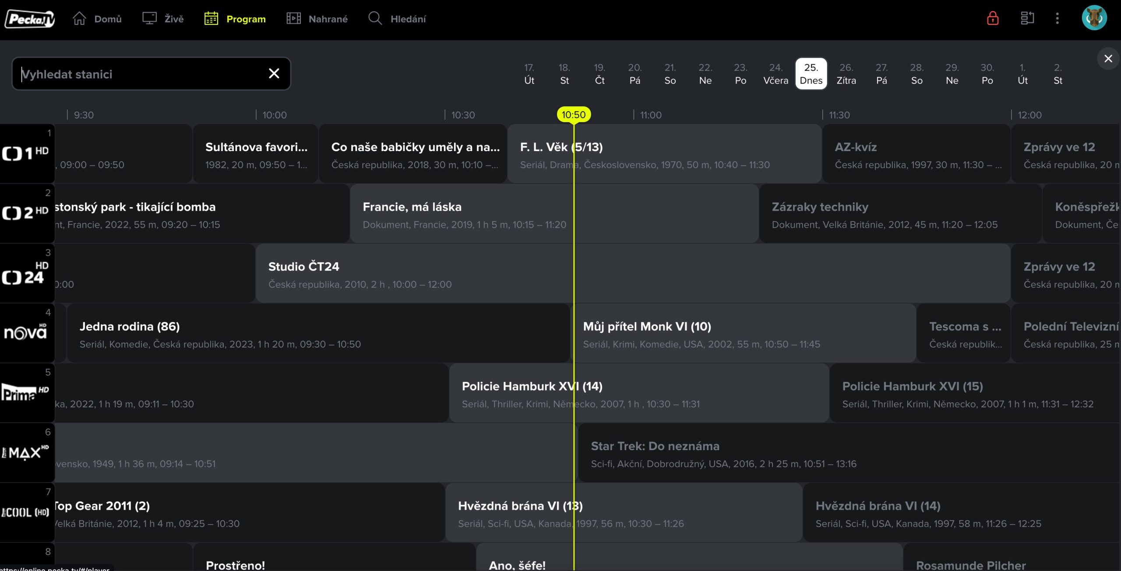
Task: Open Studio ČT24 program
Action: click(x=633, y=273)
